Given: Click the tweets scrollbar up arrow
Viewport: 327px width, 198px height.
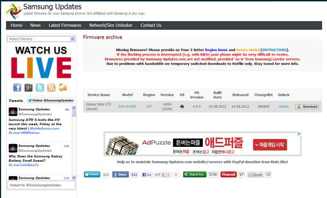Looking at the screenshot, I should (x=74, y=108).
